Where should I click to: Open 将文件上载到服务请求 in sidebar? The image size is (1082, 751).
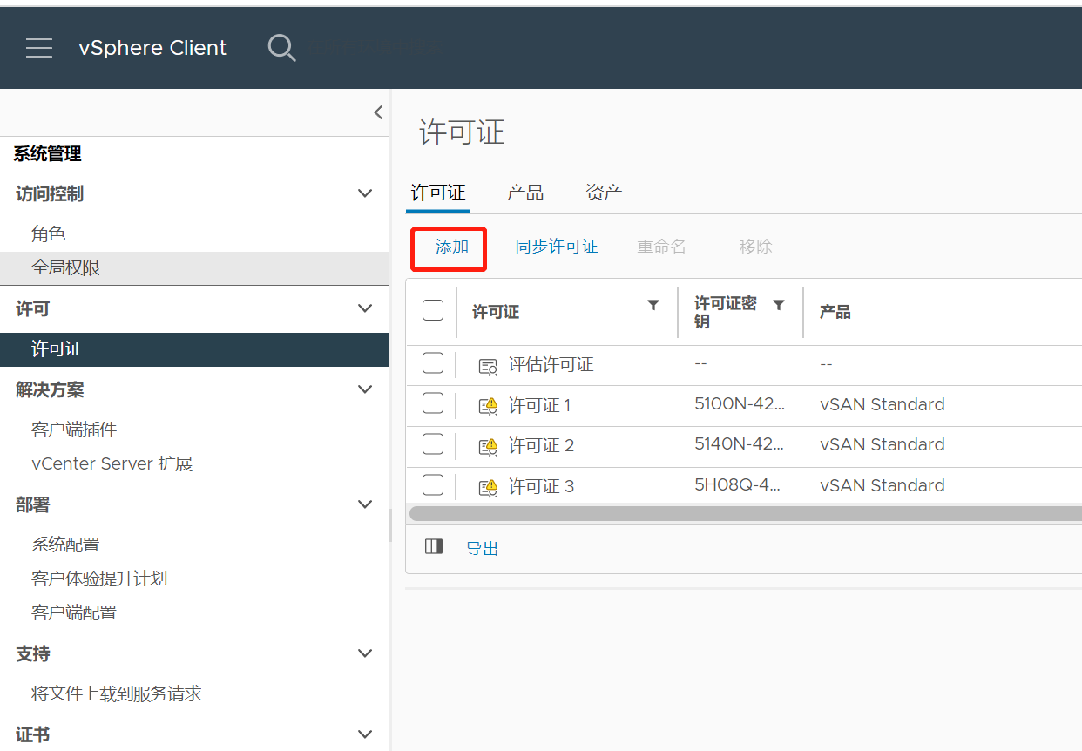coord(117,693)
